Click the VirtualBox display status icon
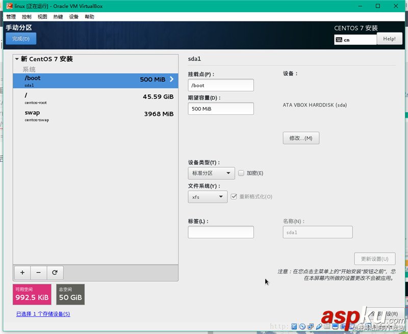This screenshot has height=334, width=408. pos(336,326)
